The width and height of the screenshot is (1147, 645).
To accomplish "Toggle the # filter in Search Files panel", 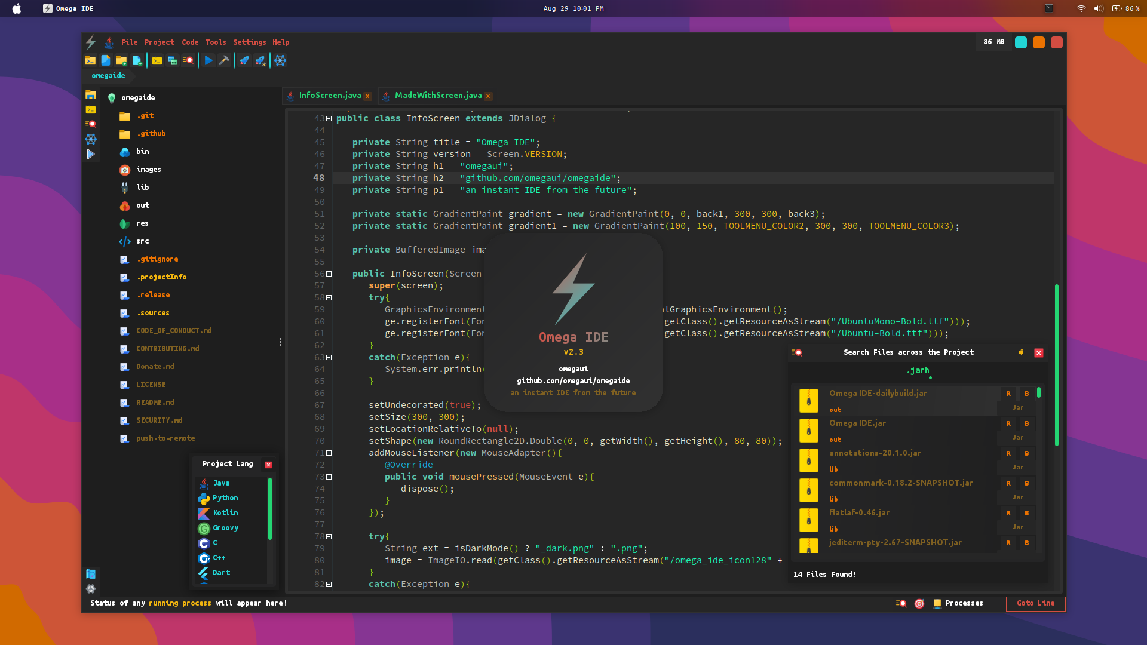I will coord(1021,352).
